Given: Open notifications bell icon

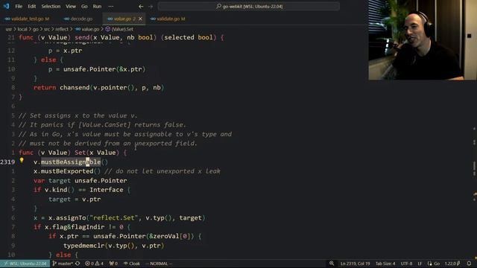Looking at the screenshot, I should coord(469,264).
